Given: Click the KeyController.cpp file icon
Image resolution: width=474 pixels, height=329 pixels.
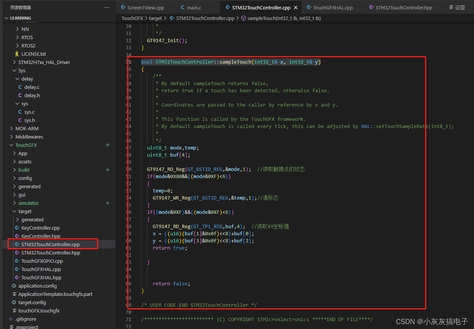Looking at the screenshot, I should pos(17,228).
